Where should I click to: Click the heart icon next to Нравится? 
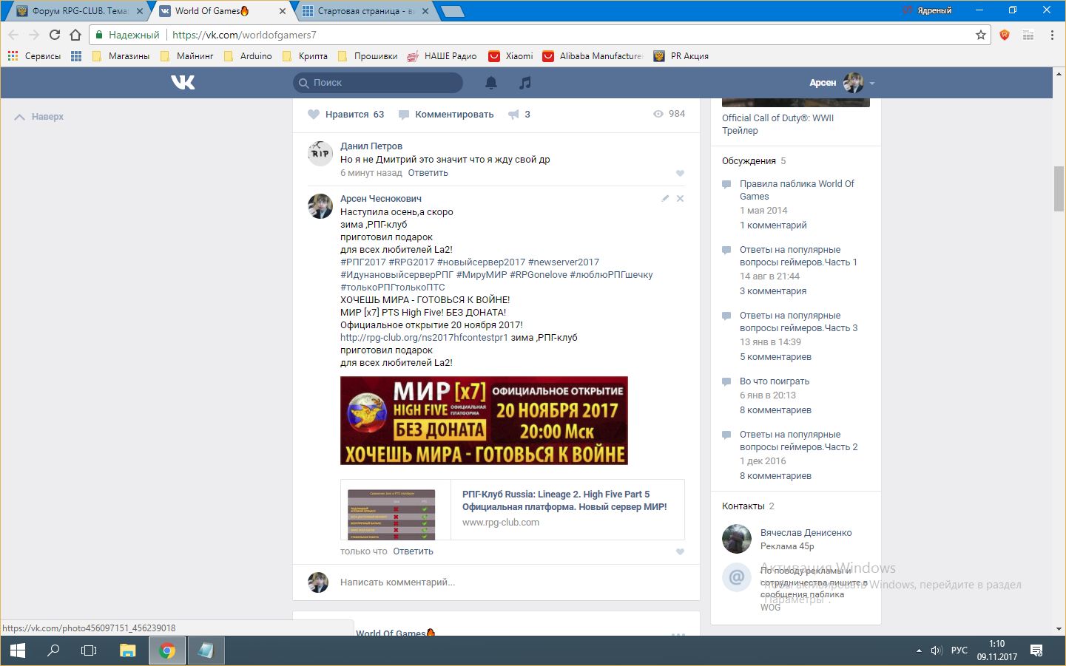click(x=314, y=115)
